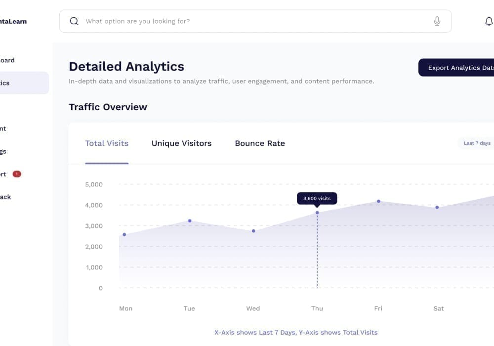Click the search magnifier icon
The width and height of the screenshot is (494, 346).
(74, 21)
